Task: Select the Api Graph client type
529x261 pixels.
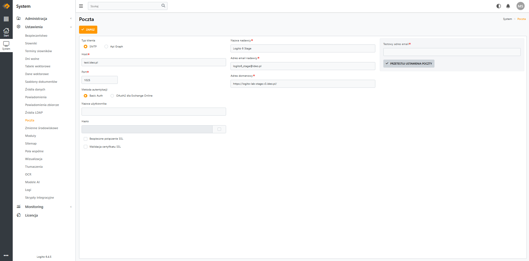Action: coord(106,47)
